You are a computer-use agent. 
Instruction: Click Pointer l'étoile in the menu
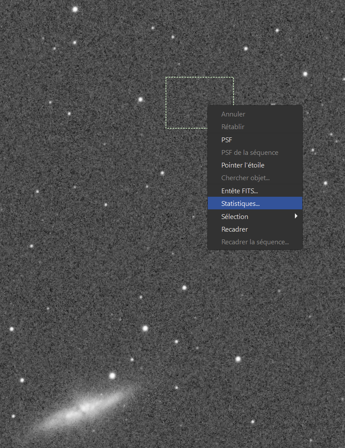pos(255,165)
